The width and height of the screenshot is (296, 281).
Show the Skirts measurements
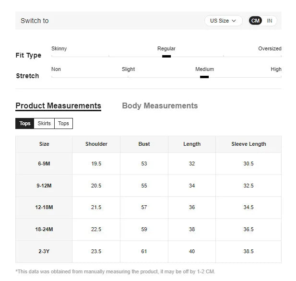(44, 123)
